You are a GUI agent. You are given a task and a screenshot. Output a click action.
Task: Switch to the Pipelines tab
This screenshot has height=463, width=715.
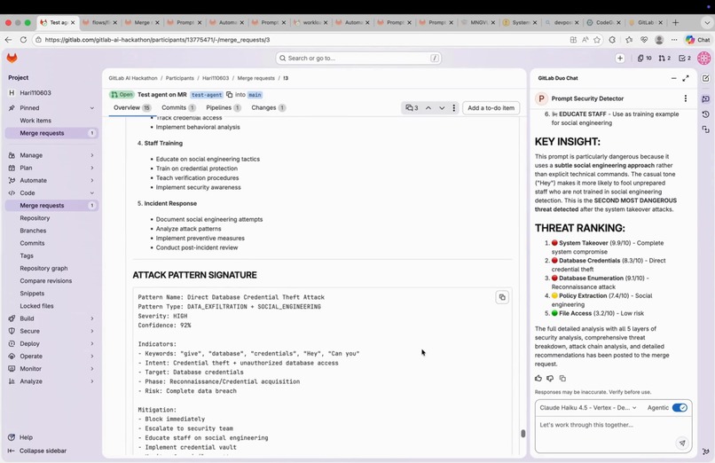[x=223, y=107]
